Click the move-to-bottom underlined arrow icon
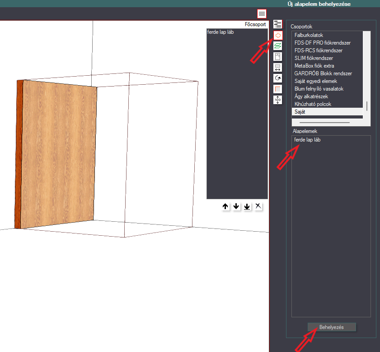 coord(247,206)
